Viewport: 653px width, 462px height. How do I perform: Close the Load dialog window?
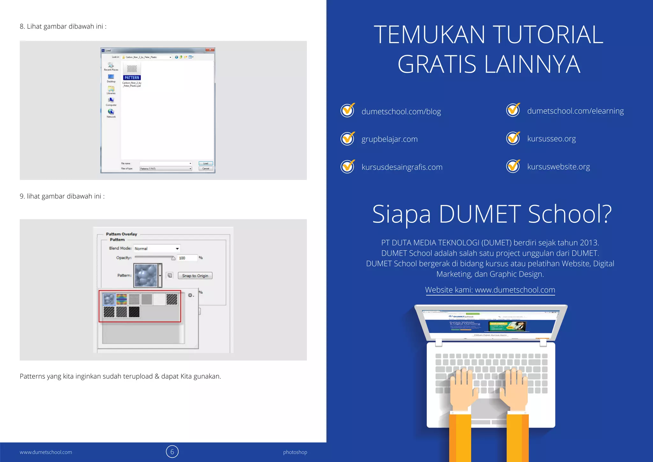[210, 50]
